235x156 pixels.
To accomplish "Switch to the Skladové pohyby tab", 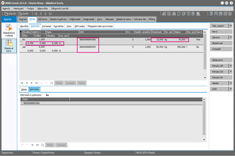I will pyautogui.click(x=59, y=19).
